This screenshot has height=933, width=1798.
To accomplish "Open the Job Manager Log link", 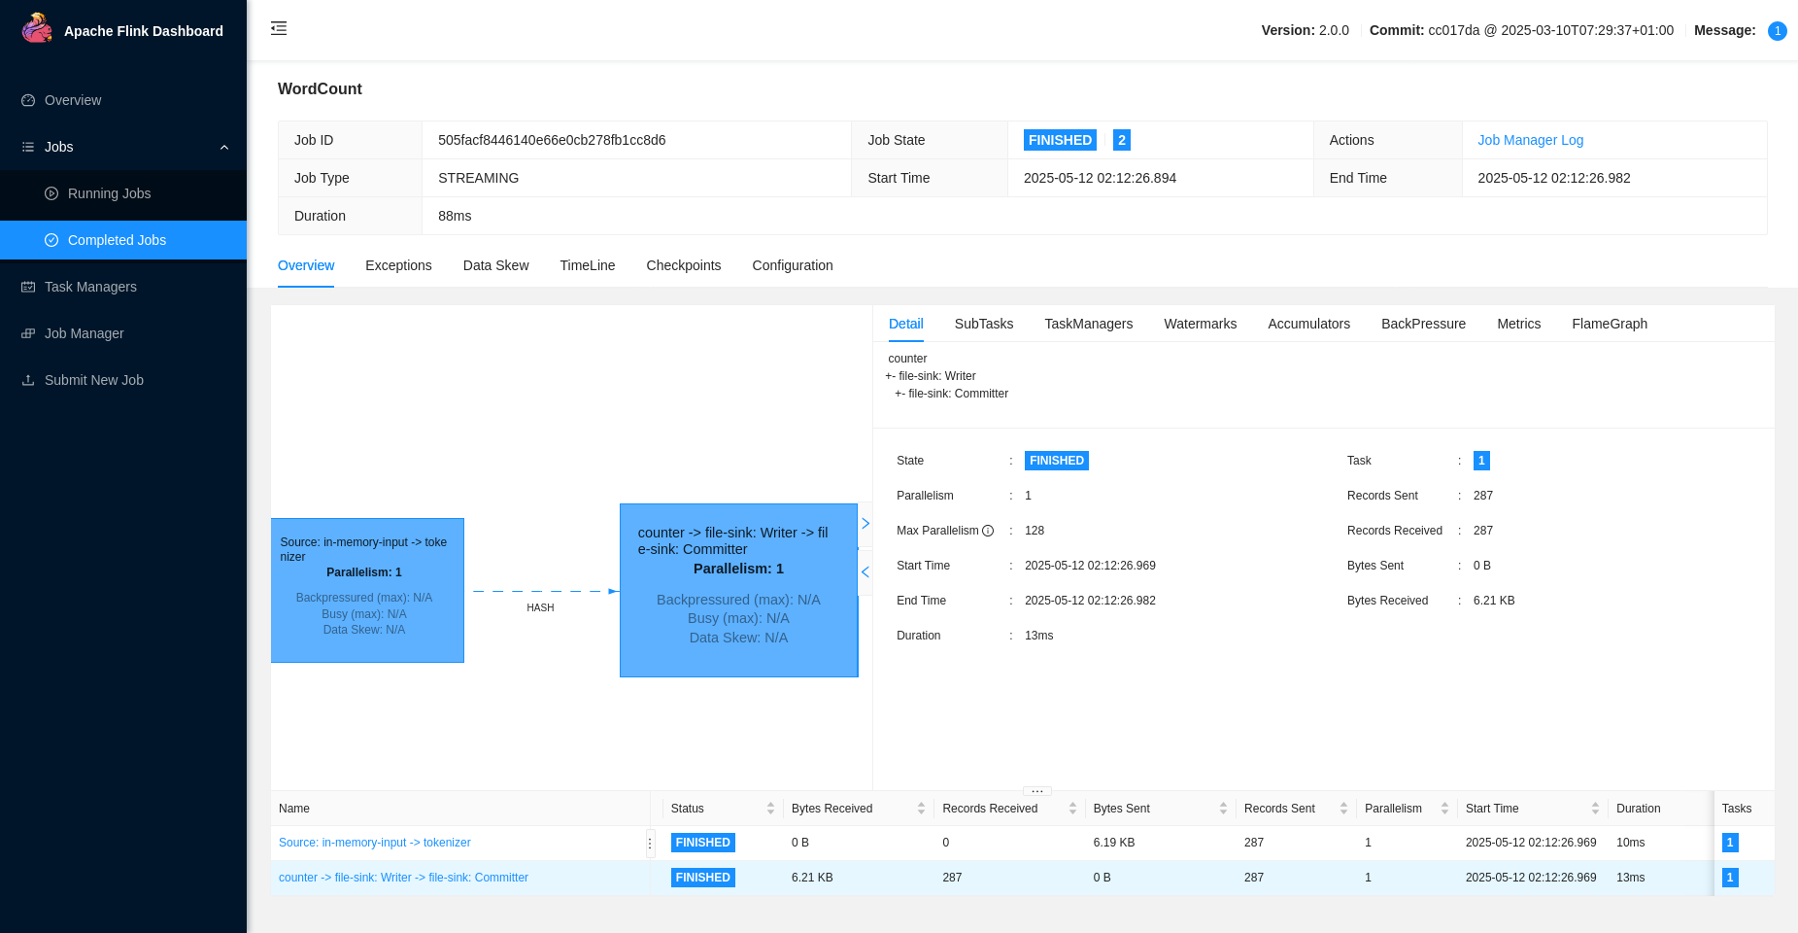I will point(1530,140).
